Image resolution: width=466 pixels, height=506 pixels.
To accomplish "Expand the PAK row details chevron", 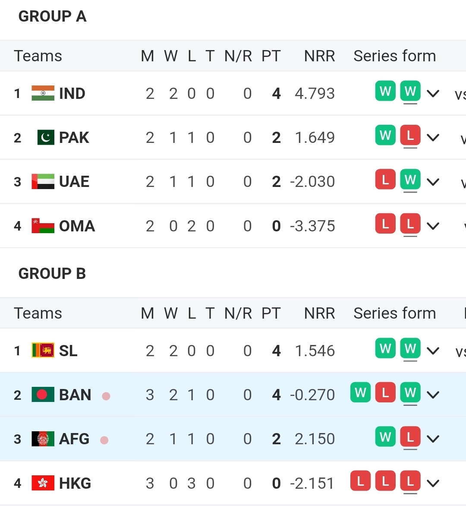I will (x=433, y=138).
